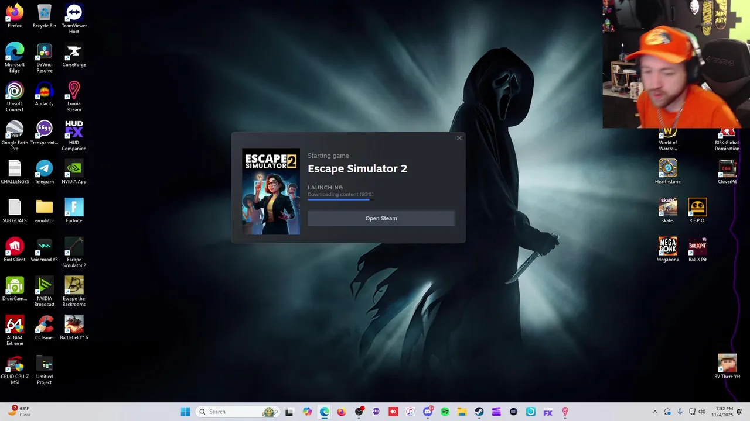Viewport: 750px width, 421px height.
Task: Open Firefox desktop shortcut
Action: coord(15,16)
